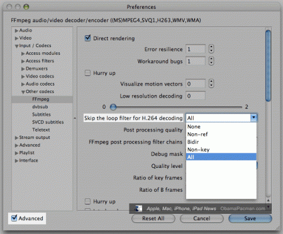Screen dimensions: 283x234
Task: Click the Stream output label
Action: [35, 138]
